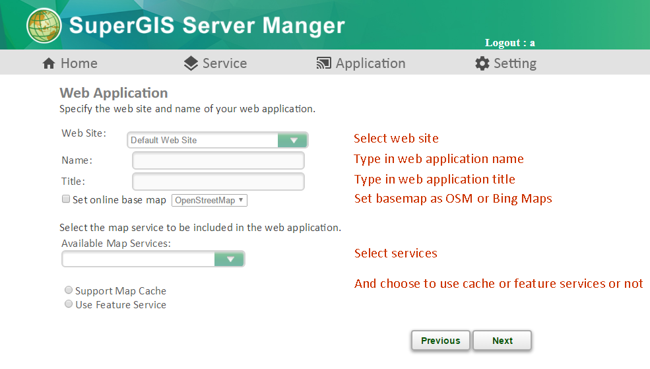This screenshot has width=650, height=369.
Task: Click the Home house icon
Action: 48,63
